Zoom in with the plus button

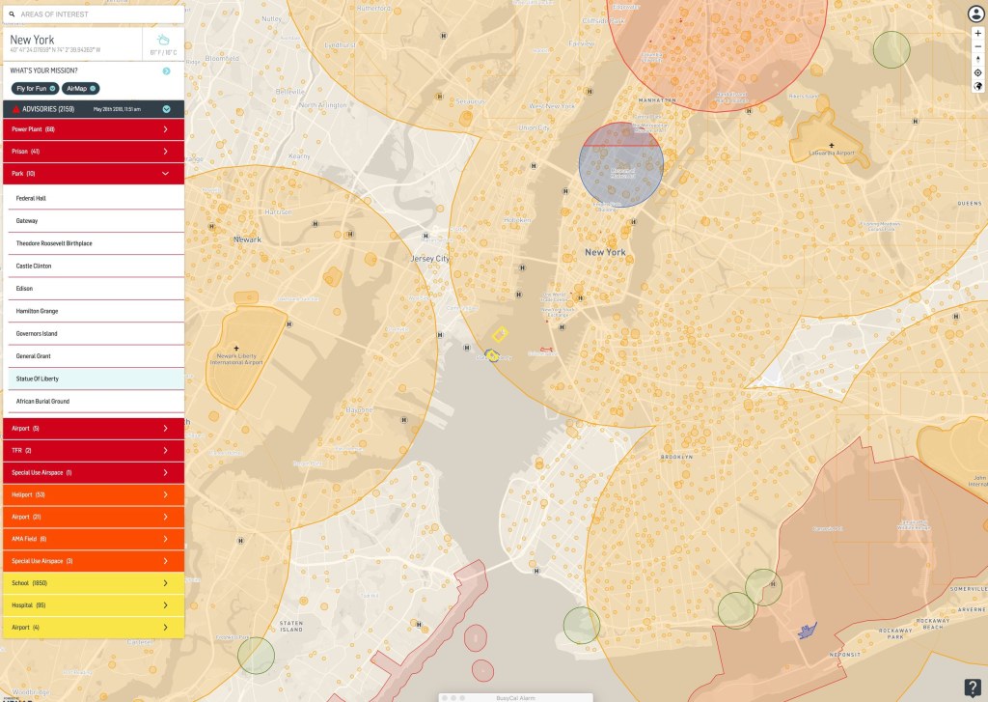(977, 33)
